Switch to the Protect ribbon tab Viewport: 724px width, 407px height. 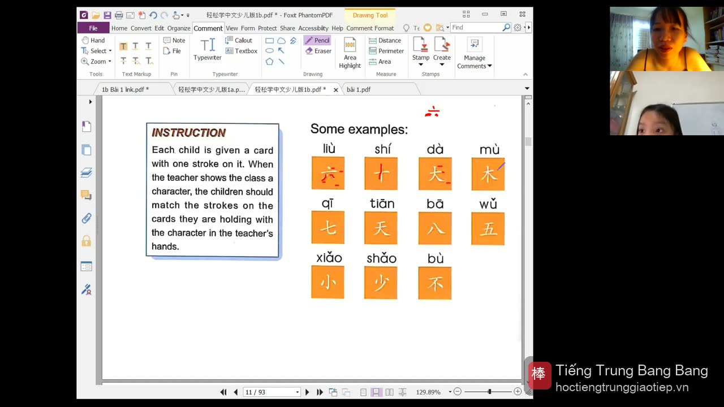pos(268,28)
